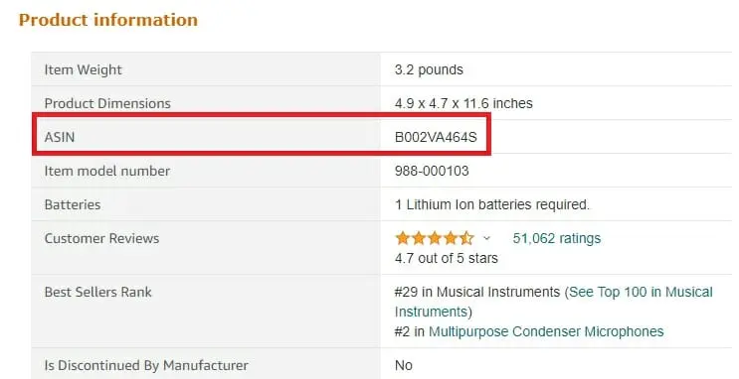Select the 1 Lithium Ion batteries required text
Image resolution: width=739 pixels, height=379 pixels.
click(492, 204)
